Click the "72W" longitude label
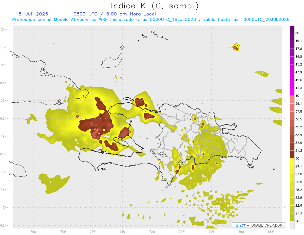The height and width of the screenshot is (235, 304). [x=152, y=231]
